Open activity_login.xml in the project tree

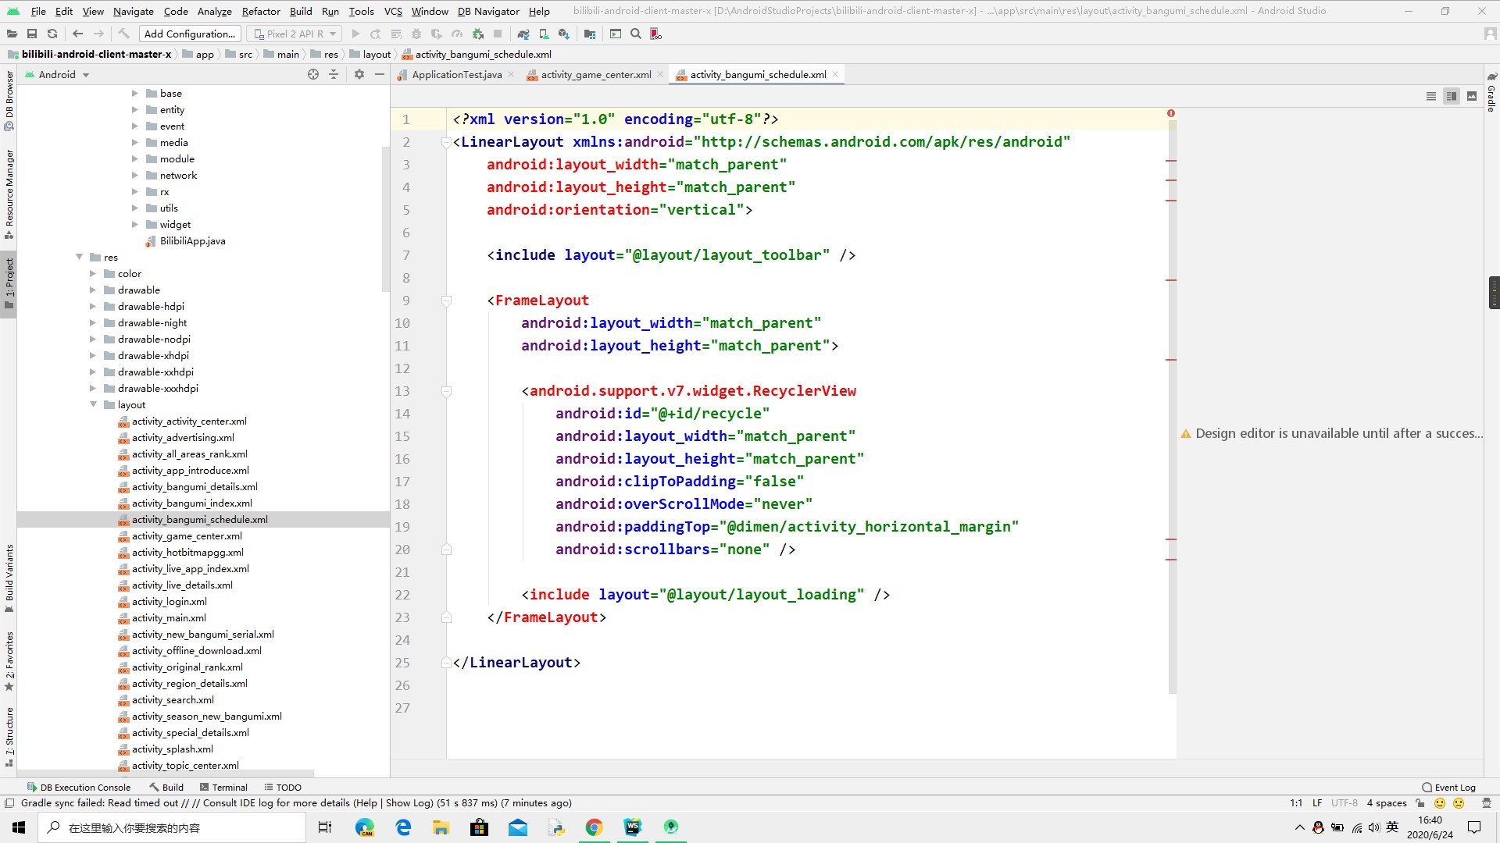(169, 601)
